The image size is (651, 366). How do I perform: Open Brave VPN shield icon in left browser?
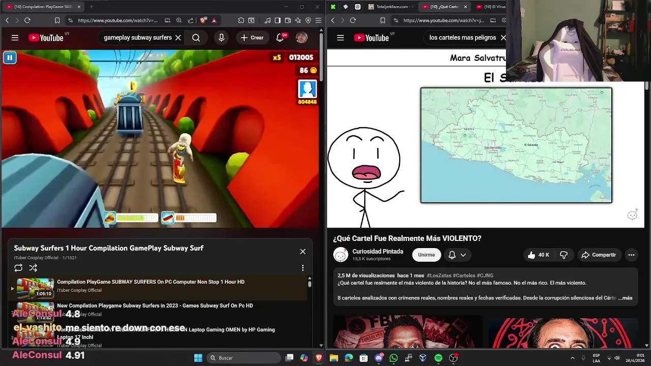coord(308,20)
